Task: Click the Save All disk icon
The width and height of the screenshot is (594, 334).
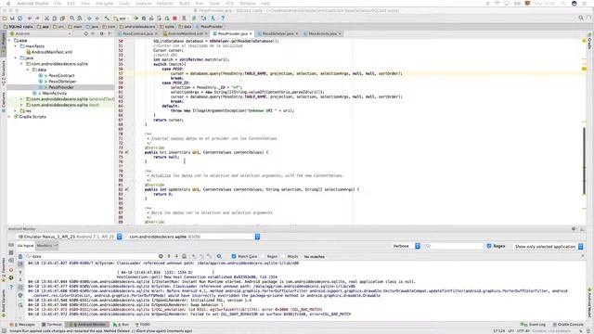Action: coord(12,19)
